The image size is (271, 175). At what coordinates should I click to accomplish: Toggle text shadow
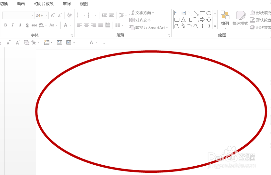tap(27, 25)
